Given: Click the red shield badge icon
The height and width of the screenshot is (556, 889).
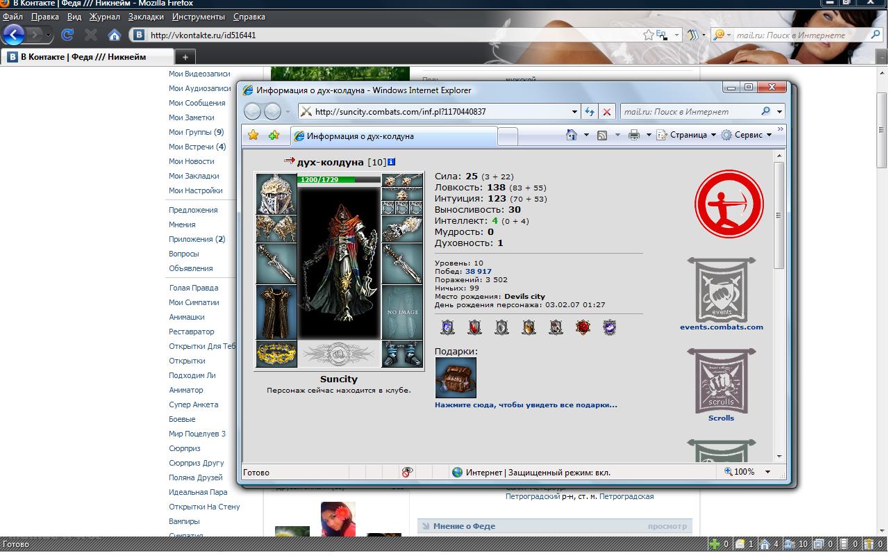Looking at the screenshot, I should click(x=475, y=327).
